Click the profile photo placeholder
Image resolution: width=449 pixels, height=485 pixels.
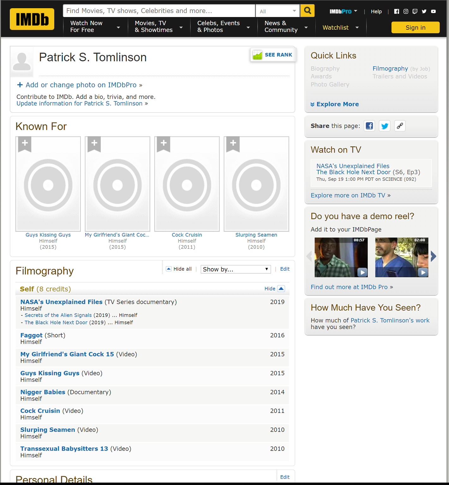22,62
